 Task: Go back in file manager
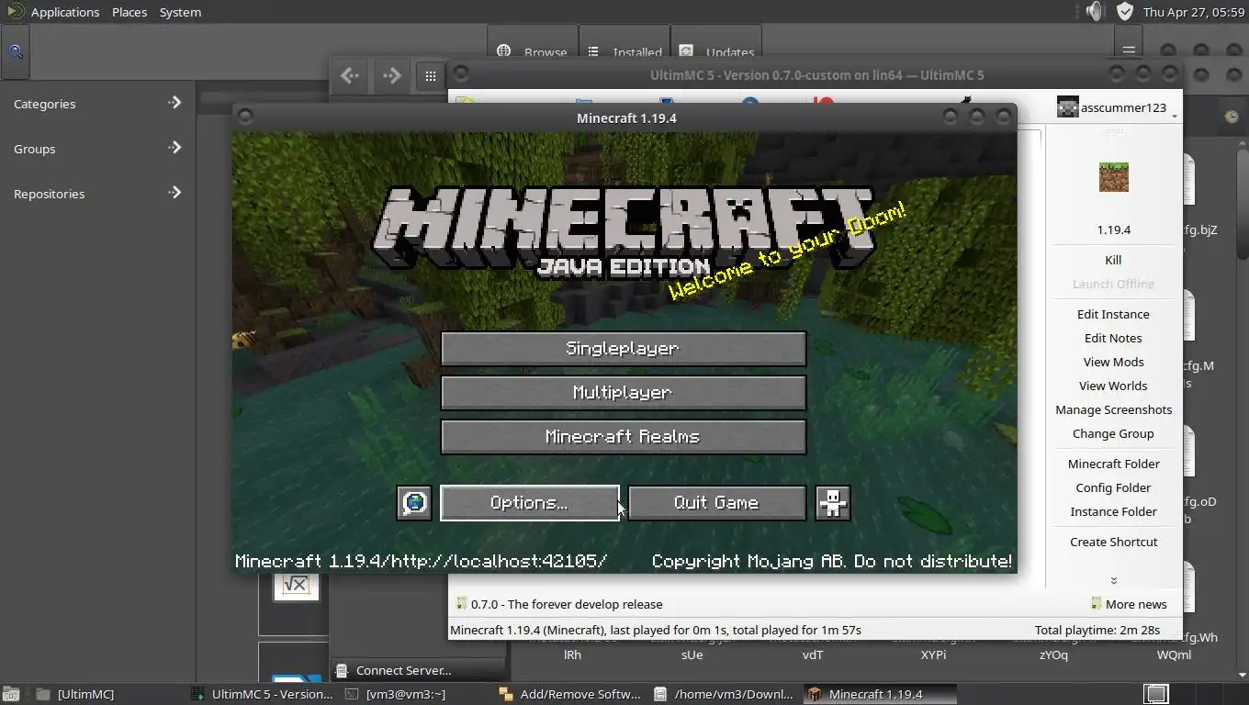point(349,75)
